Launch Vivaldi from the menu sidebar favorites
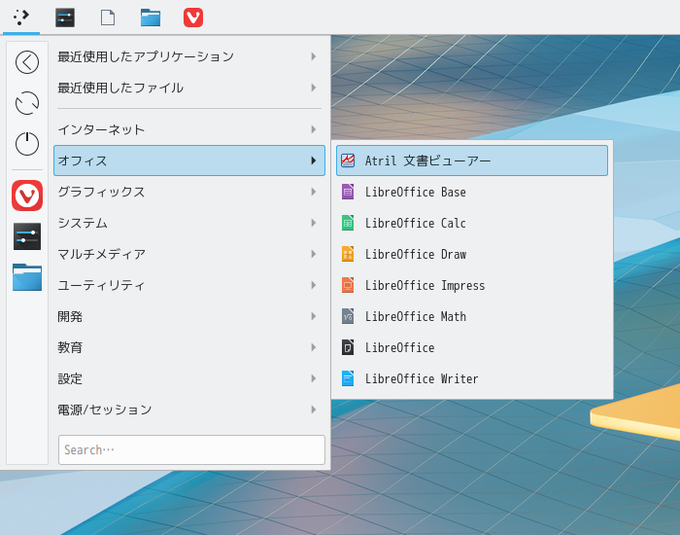The height and width of the screenshot is (535, 680). [27, 196]
